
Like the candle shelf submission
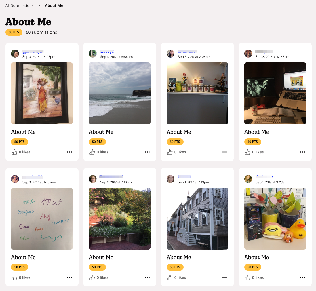pos(170,152)
